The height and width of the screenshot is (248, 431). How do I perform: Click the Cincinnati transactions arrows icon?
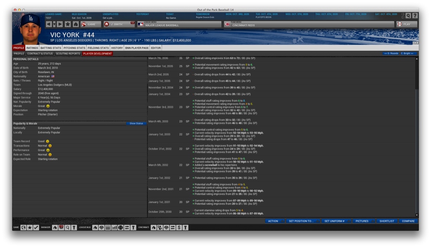click(x=173, y=228)
